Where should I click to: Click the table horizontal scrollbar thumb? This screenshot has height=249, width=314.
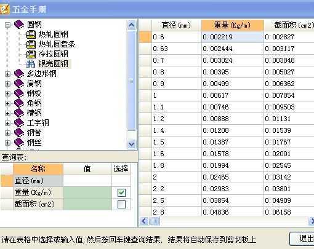pyautogui.click(x=155, y=221)
